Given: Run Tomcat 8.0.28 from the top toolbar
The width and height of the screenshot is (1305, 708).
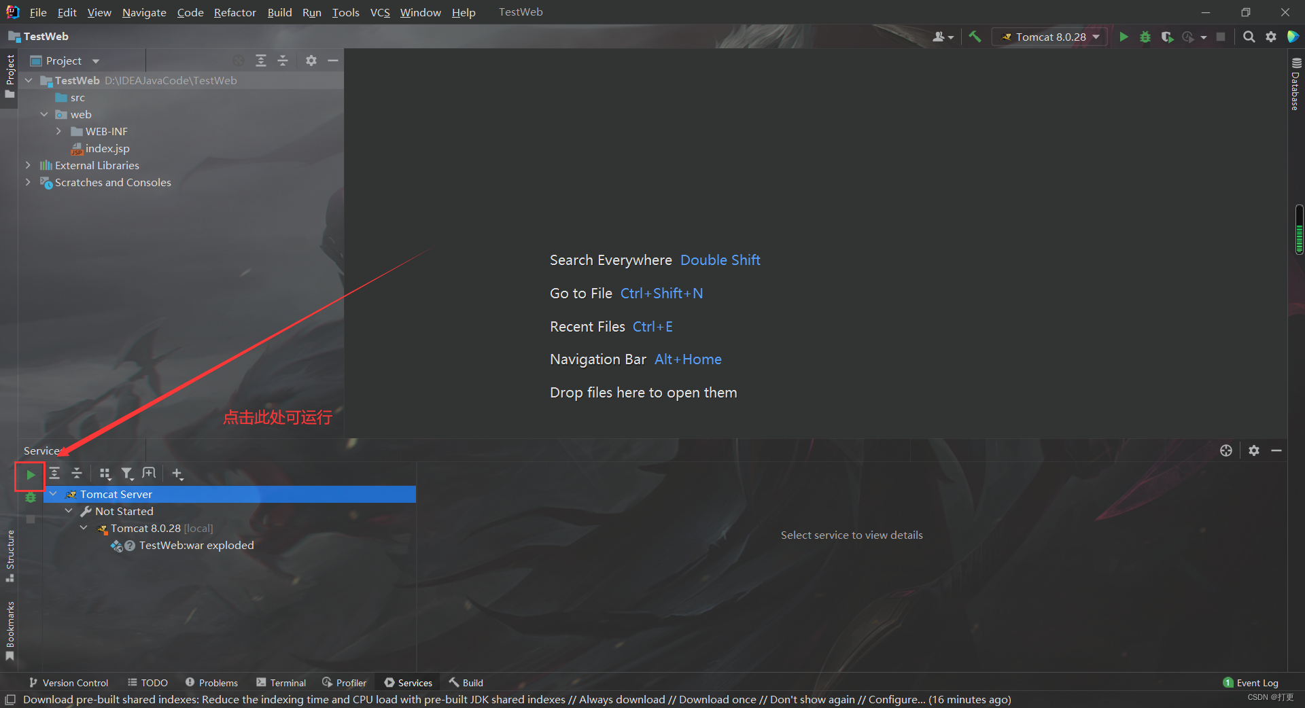Looking at the screenshot, I should coord(1124,37).
